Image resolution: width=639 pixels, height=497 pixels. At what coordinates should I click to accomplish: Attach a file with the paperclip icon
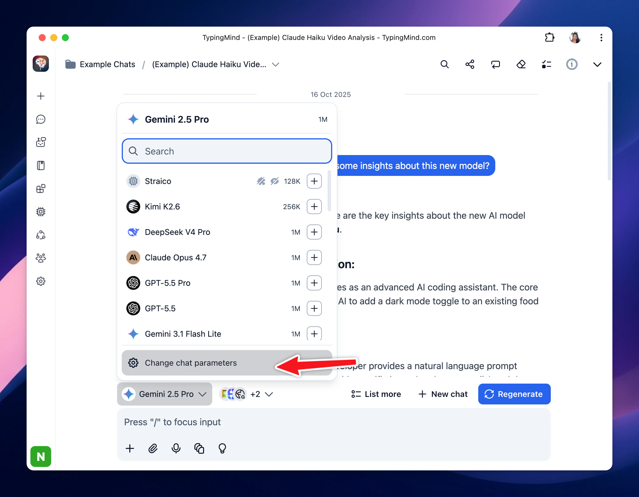153,448
